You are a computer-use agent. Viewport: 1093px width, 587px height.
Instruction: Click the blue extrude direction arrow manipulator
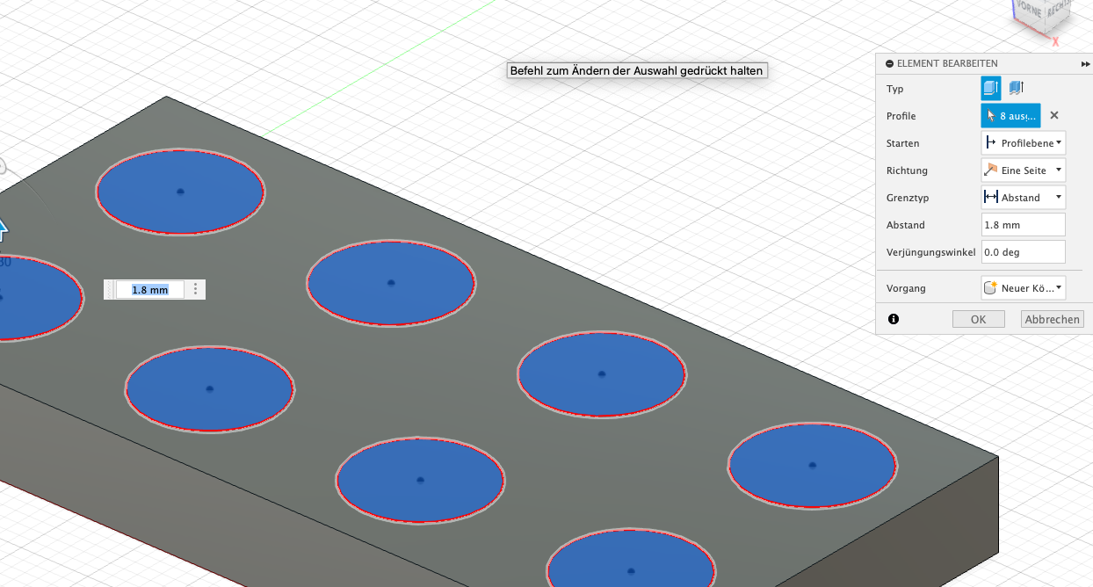[x=3, y=230]
